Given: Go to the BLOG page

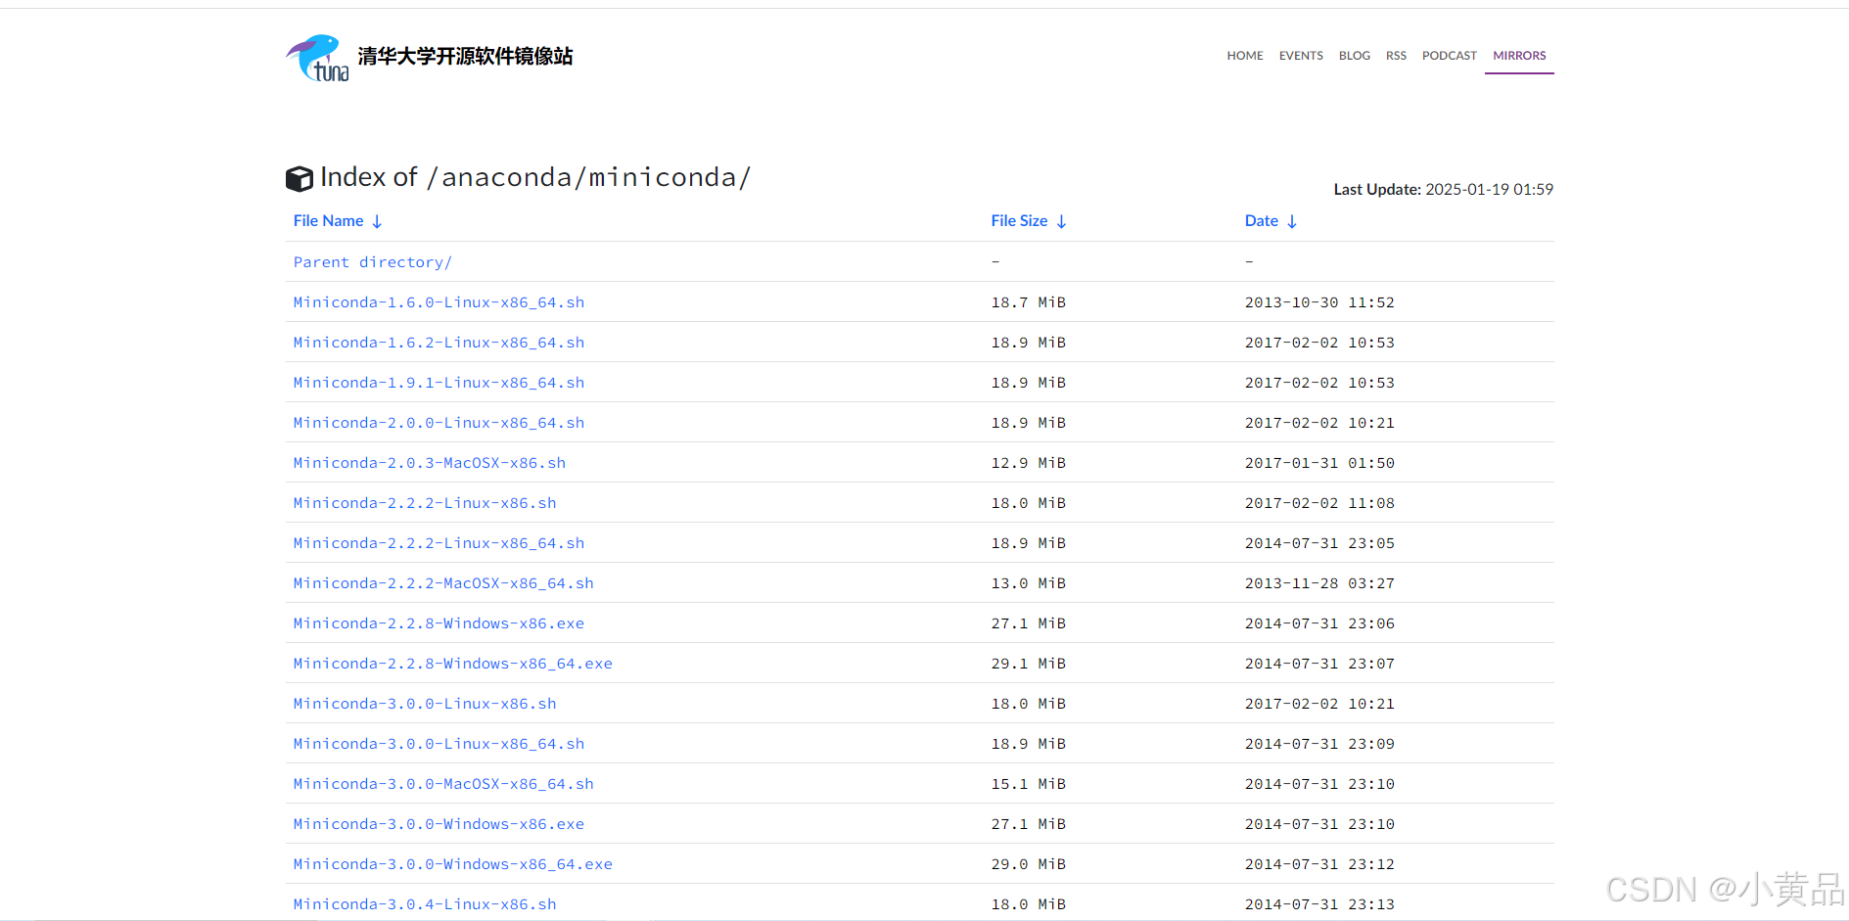Looking at the screenshot, I should point(1355,56).
